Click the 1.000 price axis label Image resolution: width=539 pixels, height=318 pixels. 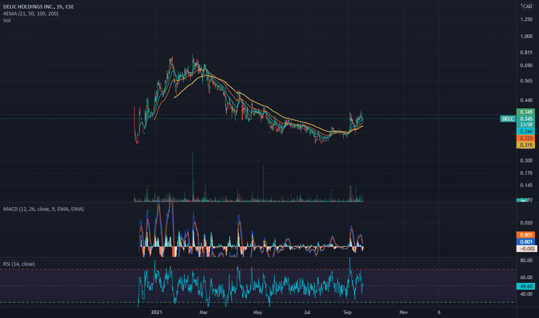pyautogui.click(x=526, y=36)
